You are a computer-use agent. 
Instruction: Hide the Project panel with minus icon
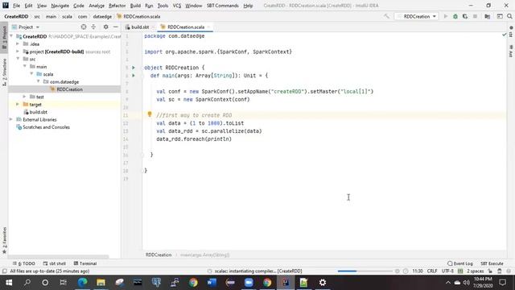point(116,27)
